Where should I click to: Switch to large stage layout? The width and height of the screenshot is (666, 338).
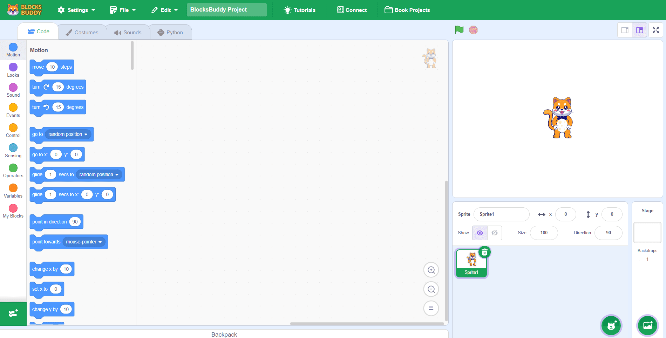click(x=639, y=30)
